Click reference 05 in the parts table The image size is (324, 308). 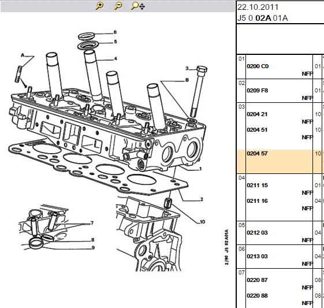click(241, 225)
